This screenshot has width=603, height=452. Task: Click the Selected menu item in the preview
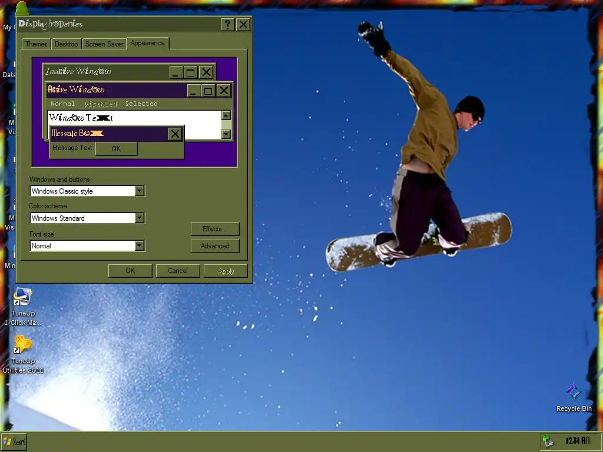pyautogui.click(x=141, y=104)
